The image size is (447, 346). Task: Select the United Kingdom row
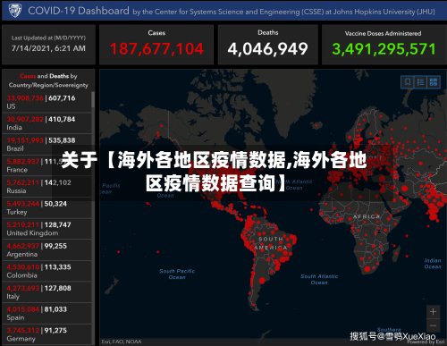(x=47, y=229)
